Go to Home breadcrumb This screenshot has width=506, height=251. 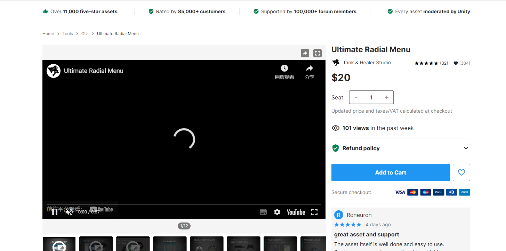point(48,34)
